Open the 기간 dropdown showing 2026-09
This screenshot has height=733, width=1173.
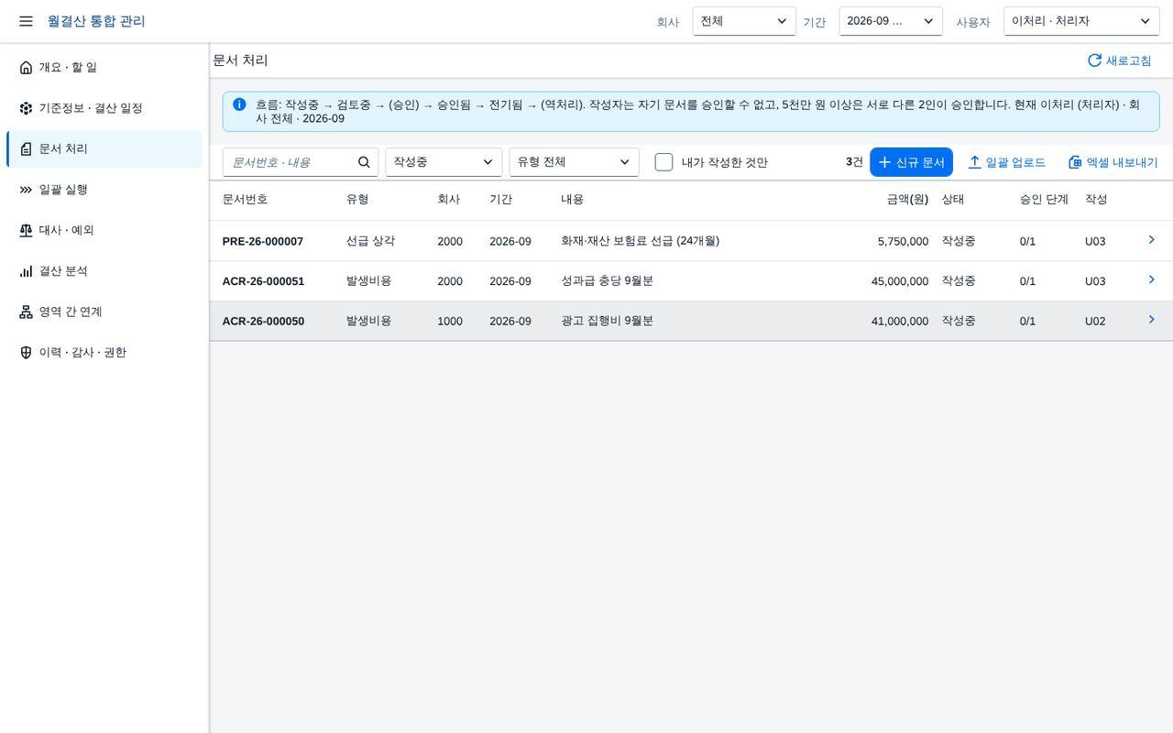click(891, 21)
